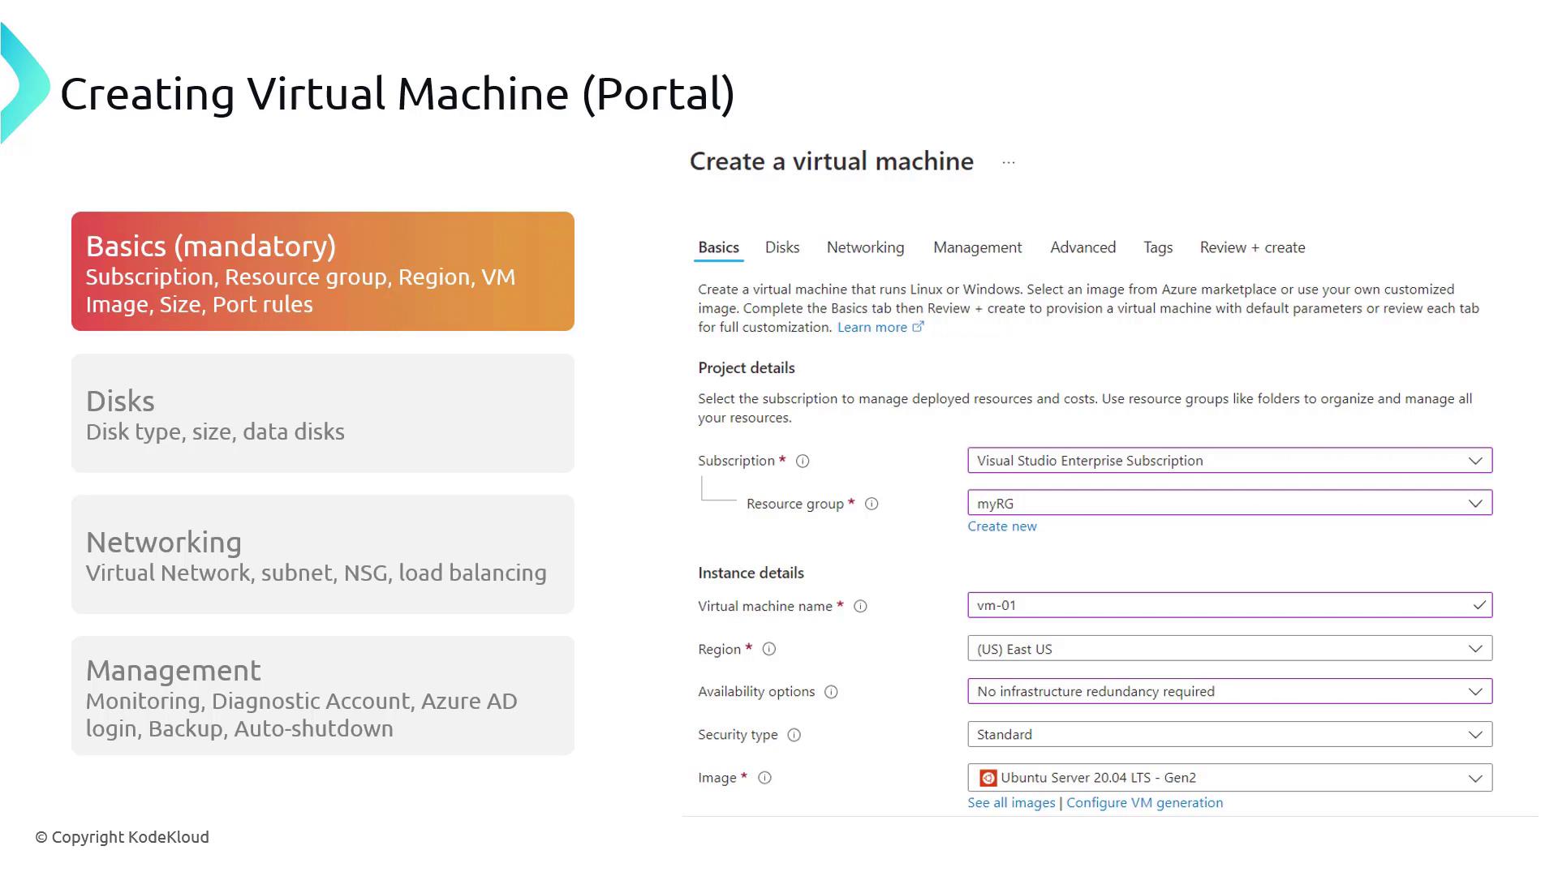Click Availability options info icon
This screenshot has height=876, width=1558.
[831, 692]
